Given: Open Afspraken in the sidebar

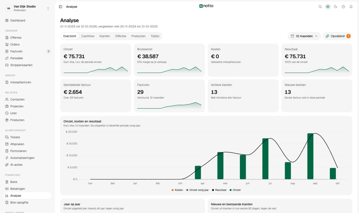Looking at the screenshot, I should (x=27, y=144).
